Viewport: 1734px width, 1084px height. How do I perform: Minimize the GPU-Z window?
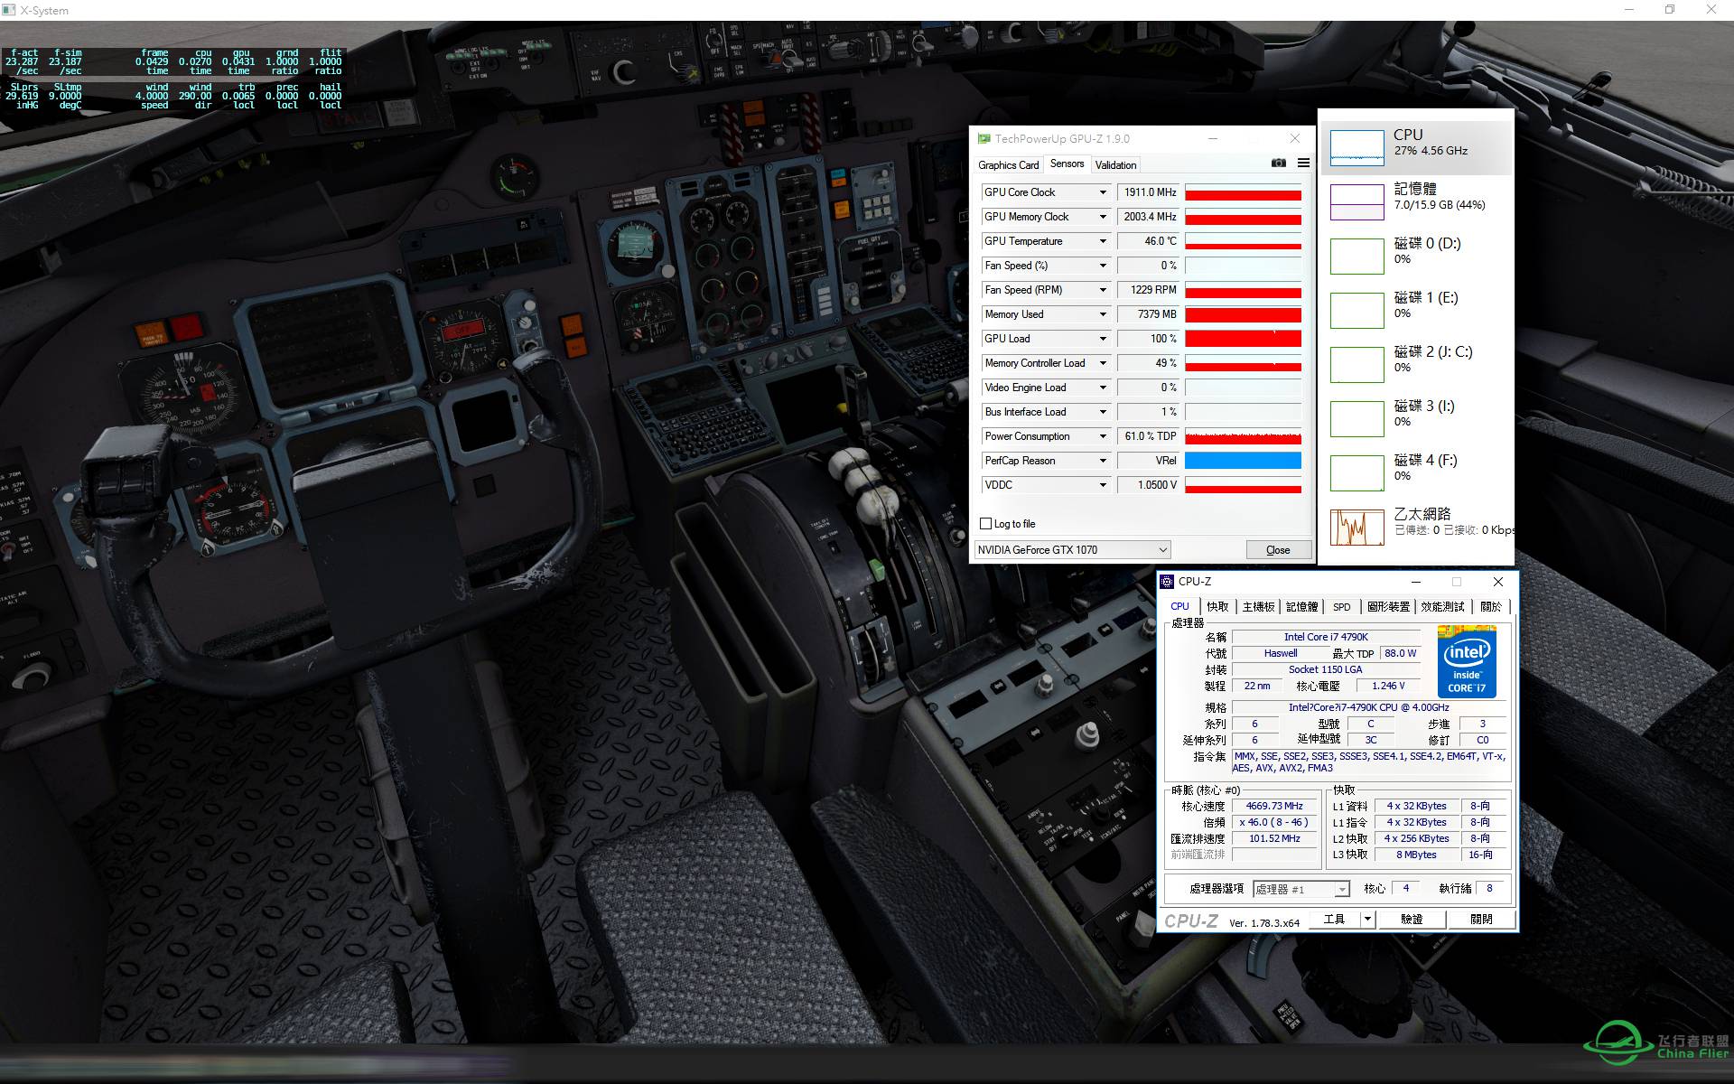pos(1213,139)
